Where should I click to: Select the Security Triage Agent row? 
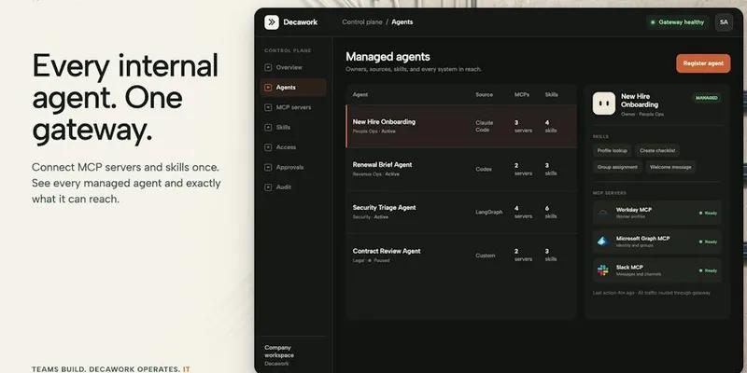tap(461, 213)
